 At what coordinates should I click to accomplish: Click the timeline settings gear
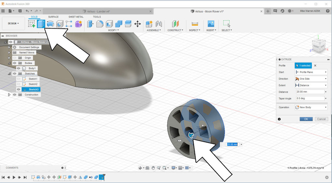point(327,177)
